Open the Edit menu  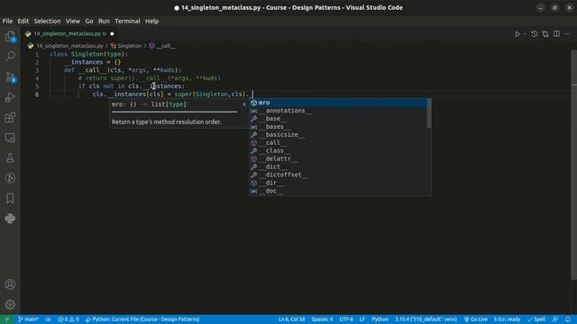click(x=23, y=21)
